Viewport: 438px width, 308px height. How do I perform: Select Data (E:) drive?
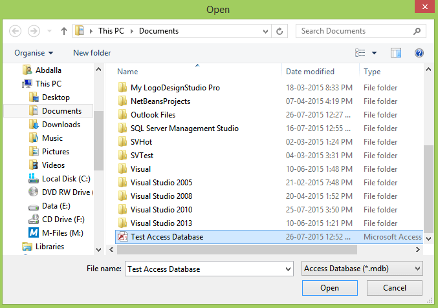click(49, 206)
